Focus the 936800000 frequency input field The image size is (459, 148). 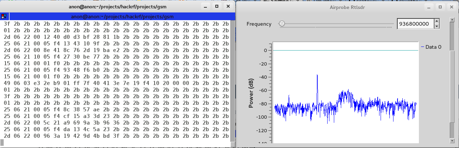tap(416, 24)
